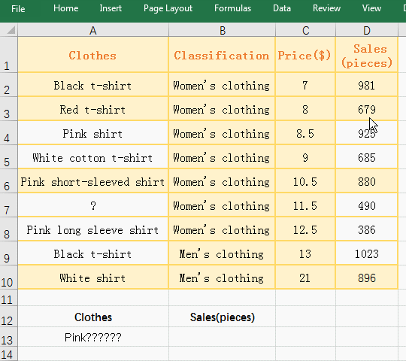The width and height of the screenshot is (406, 361).
Task: Select the 'Black t-shirt' cell in row 2
Action: 93,85
